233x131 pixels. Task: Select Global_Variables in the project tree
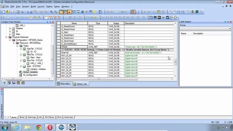pos(31,72)
